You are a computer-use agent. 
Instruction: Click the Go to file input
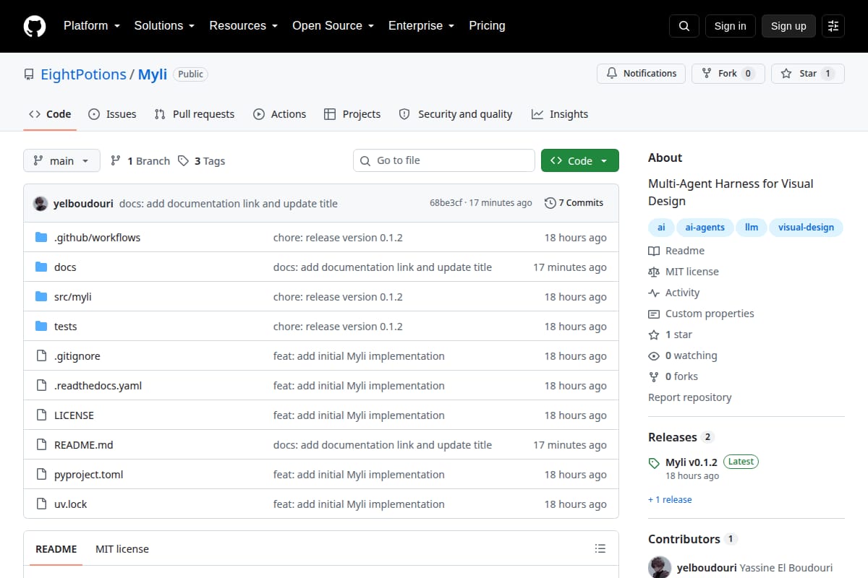coord(444,160)
